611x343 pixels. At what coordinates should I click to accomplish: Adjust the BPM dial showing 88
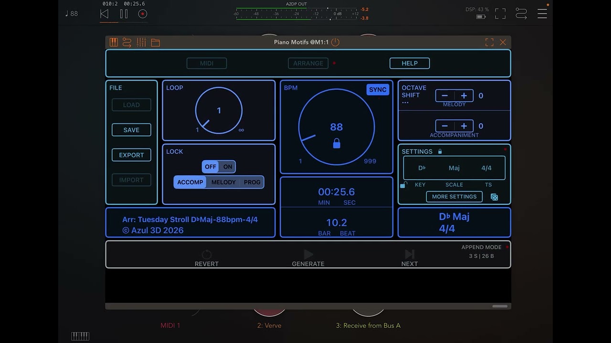(x=337, y=127)
